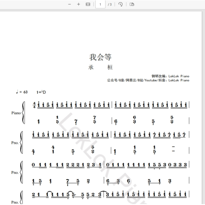This screenshot has height=205, width=205.
Task: Click the line listing 公众号/Q音/网易云 platforms
Action: tap(148, 80)
